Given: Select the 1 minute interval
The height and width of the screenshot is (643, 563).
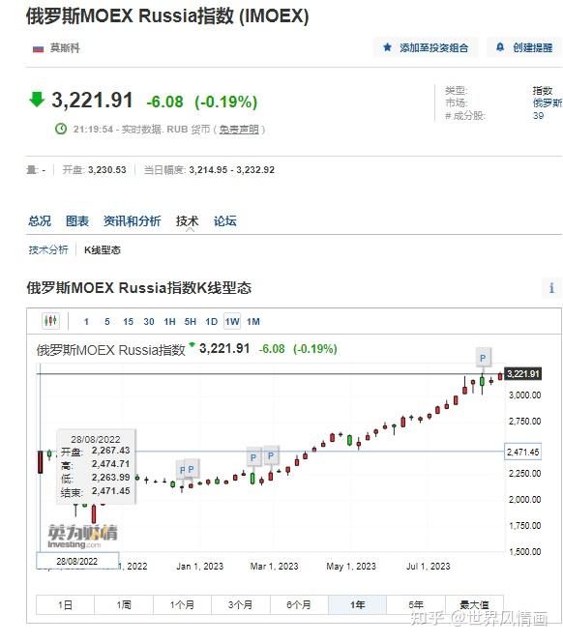Looking at the screenshot, I should 86,321.
